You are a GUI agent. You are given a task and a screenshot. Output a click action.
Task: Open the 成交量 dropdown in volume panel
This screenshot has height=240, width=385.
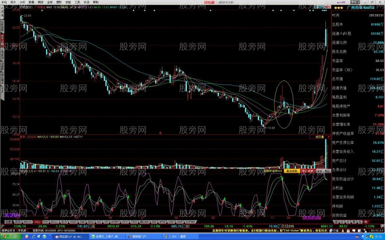[x=320, y=137]
